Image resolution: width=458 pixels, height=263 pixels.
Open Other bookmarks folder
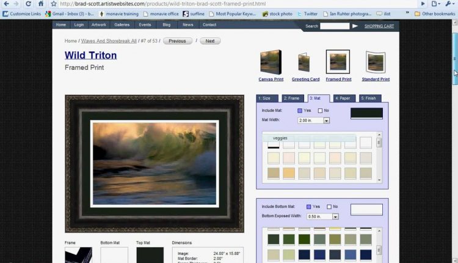coord(435,13)
